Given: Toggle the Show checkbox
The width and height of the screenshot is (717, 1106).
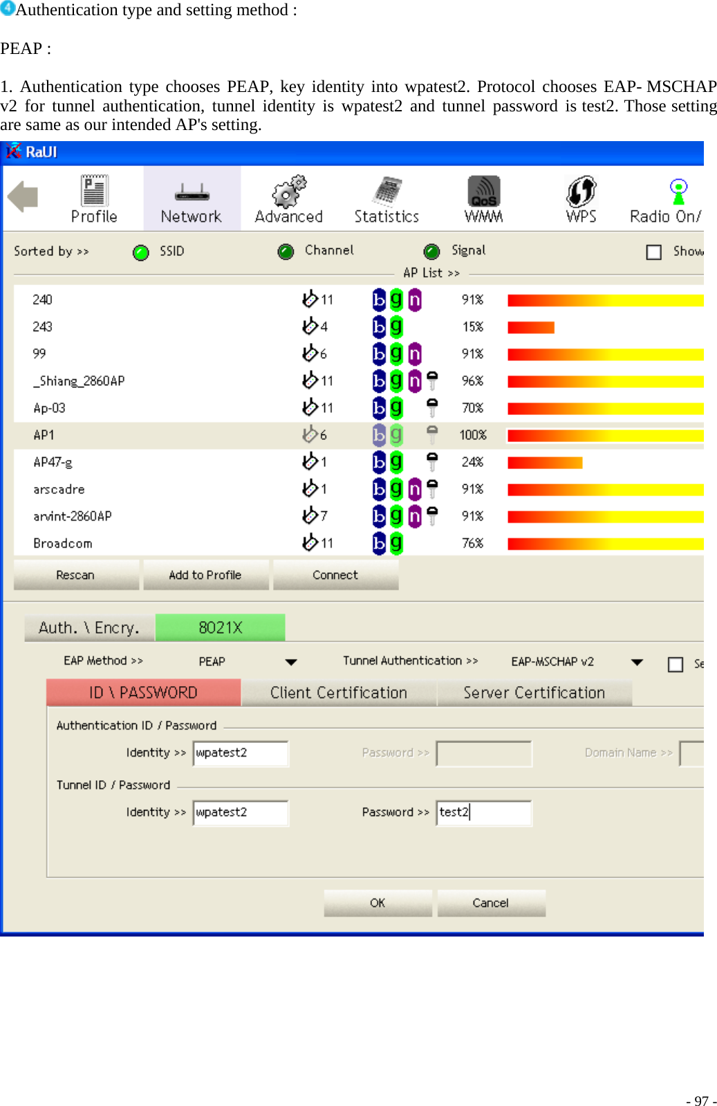Looking at the screenshot, I should pos(654,252).
